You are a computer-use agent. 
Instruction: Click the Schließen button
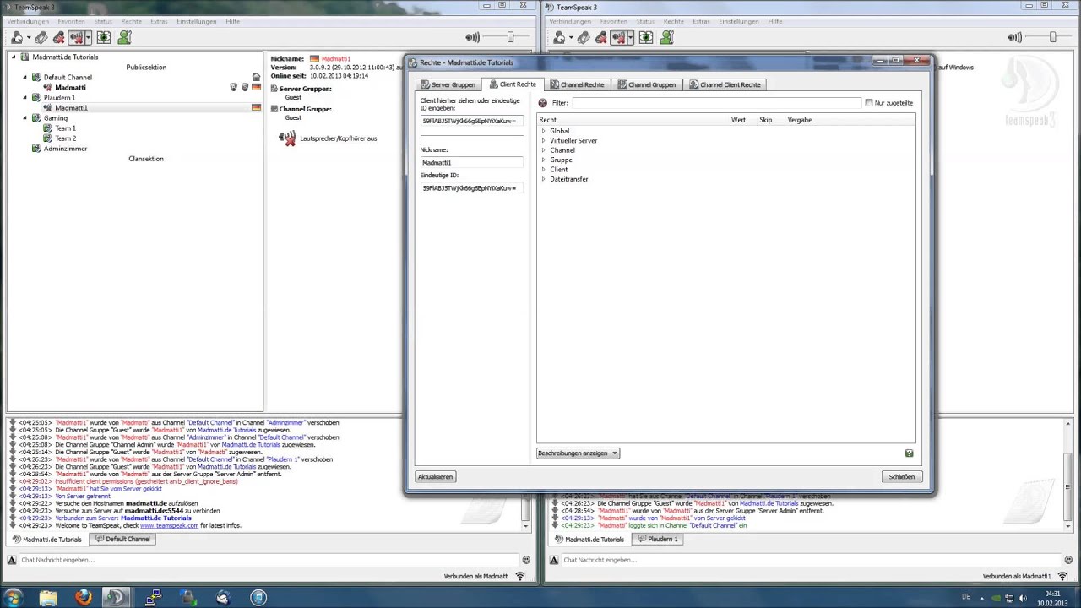pos(901,477)
